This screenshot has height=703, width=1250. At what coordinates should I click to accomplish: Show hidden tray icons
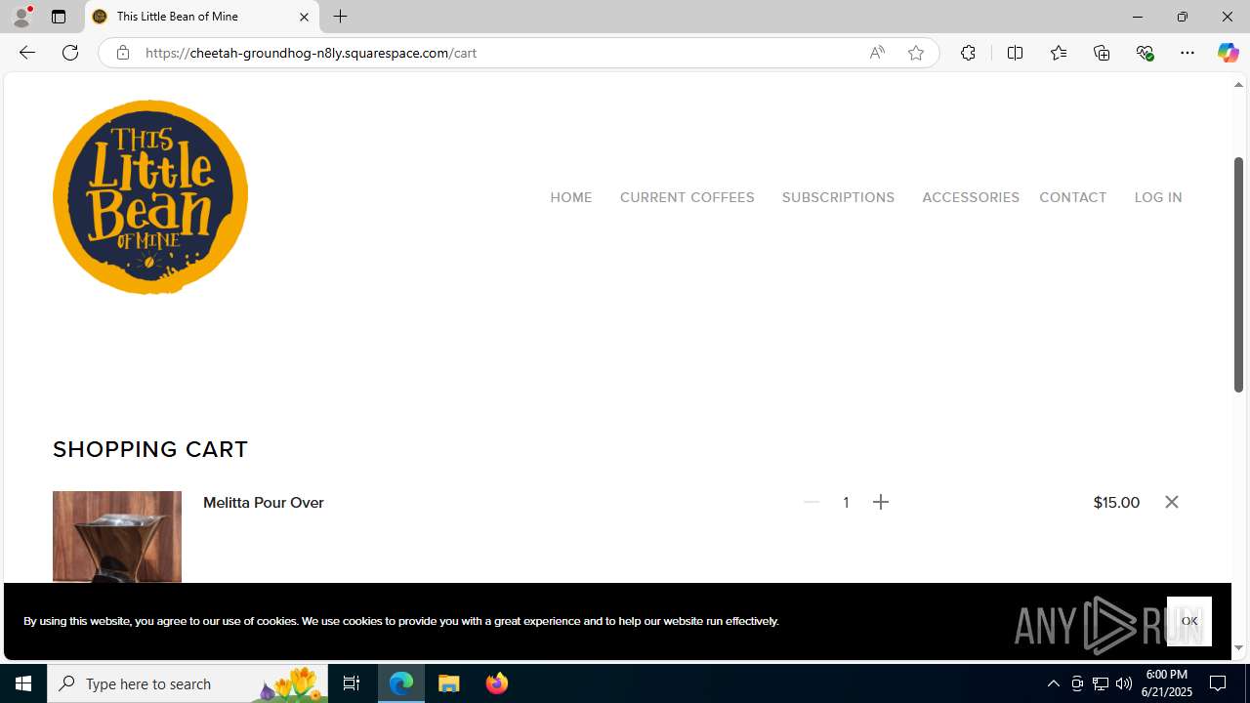(x=1053, y=683)
